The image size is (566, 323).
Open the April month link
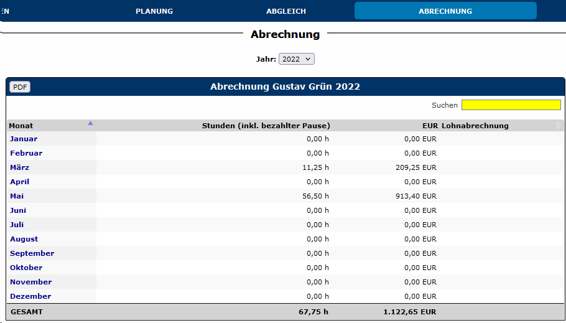click(x=19, y=182)
